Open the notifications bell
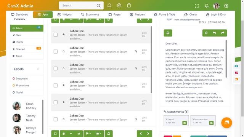 click(x=207, y=6)
